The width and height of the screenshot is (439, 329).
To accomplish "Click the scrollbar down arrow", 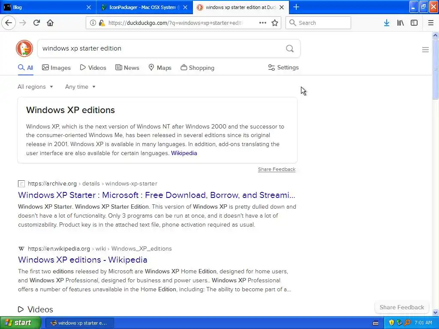I will tap(435, 312).
